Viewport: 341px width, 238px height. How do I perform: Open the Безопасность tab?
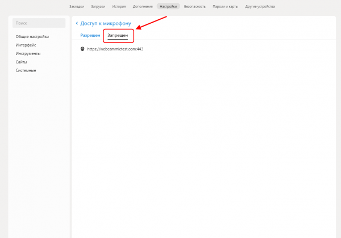point(194,6)
